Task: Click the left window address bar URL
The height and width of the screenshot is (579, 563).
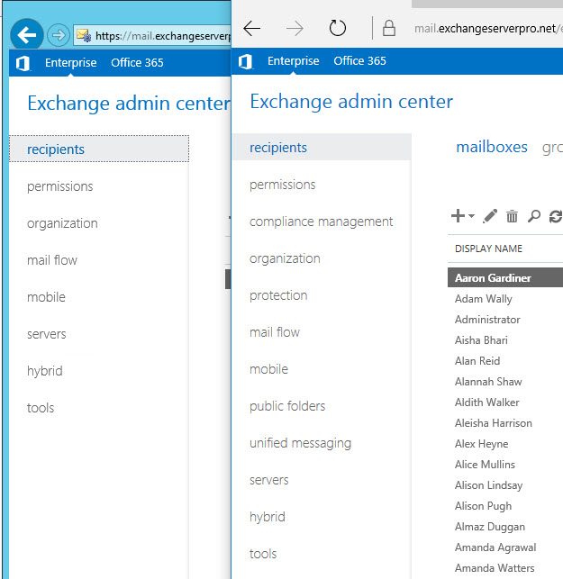Action: (162, 36)
